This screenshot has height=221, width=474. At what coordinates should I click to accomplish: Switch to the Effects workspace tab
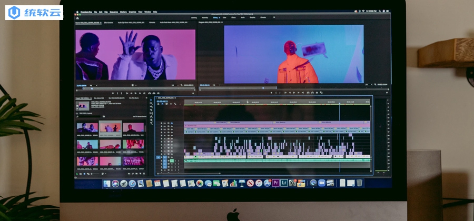233,17
